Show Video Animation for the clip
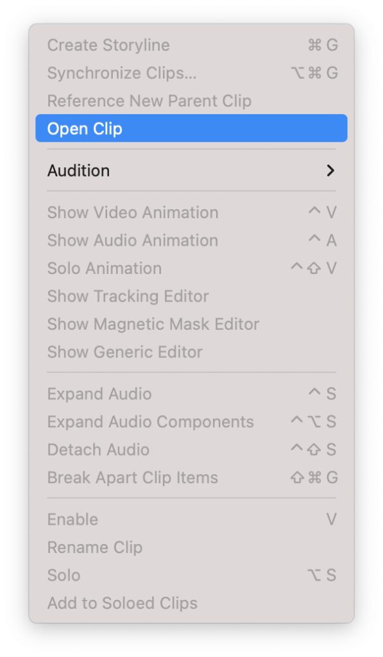The height and width of the screenshot is (657, 383). [x=133, y=212]
